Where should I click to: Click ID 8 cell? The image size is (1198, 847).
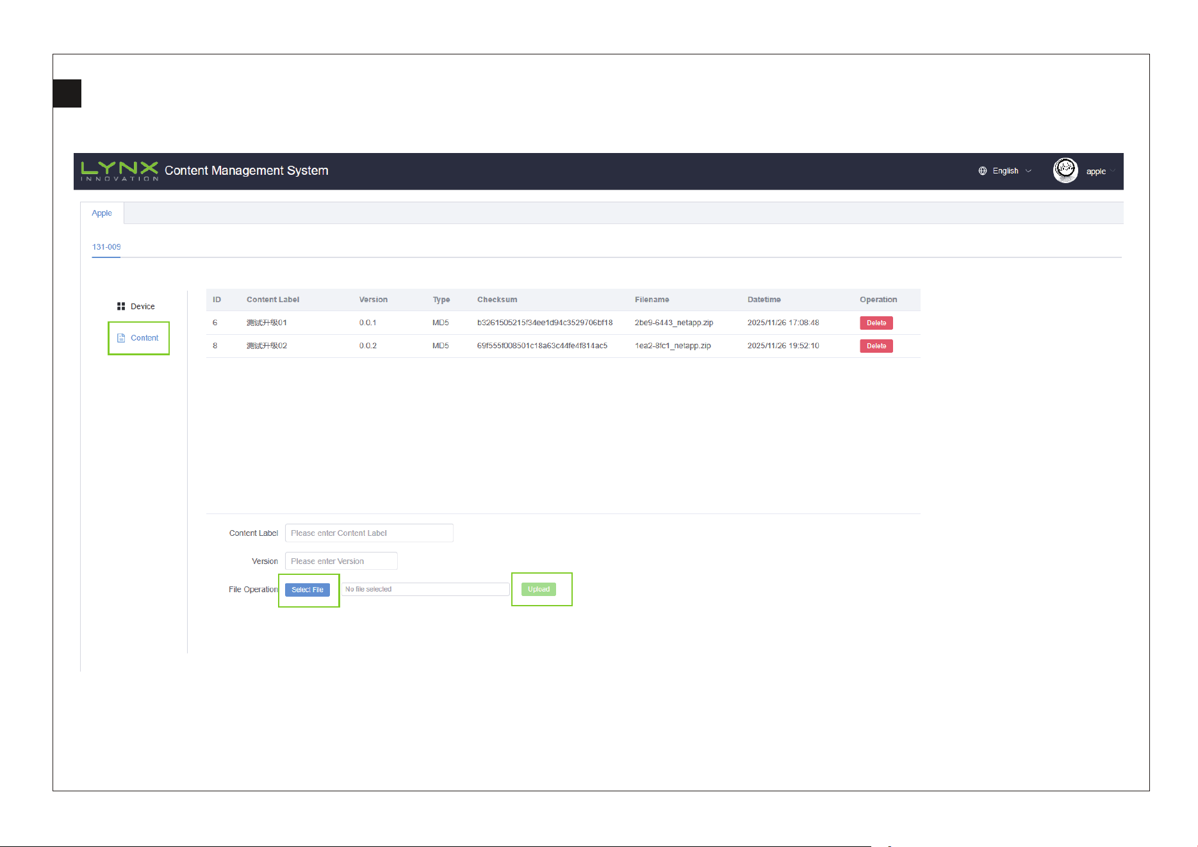(x=215, y=346)
